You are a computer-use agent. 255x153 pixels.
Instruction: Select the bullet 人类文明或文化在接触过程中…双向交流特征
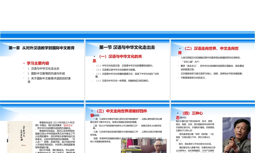pyautogui.click(x=211, y=58)
